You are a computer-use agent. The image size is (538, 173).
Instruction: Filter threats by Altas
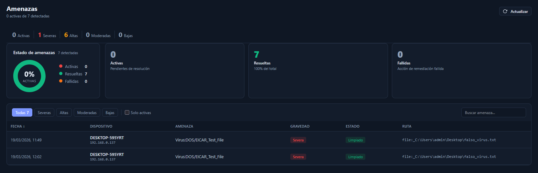(x=64, y=112)
